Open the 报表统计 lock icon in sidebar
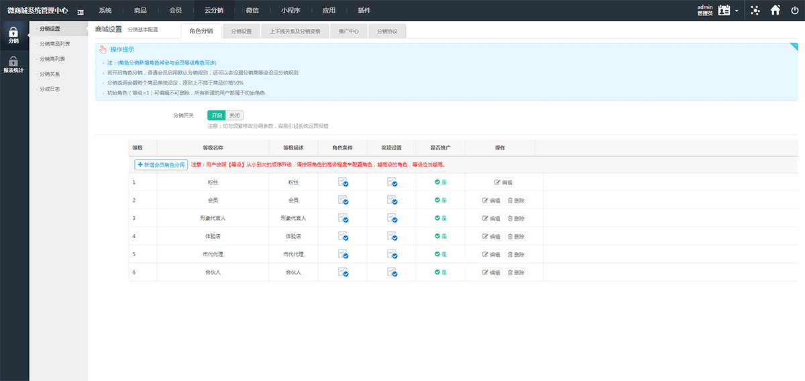Screen dimensions: 805x381 [13, 61]
